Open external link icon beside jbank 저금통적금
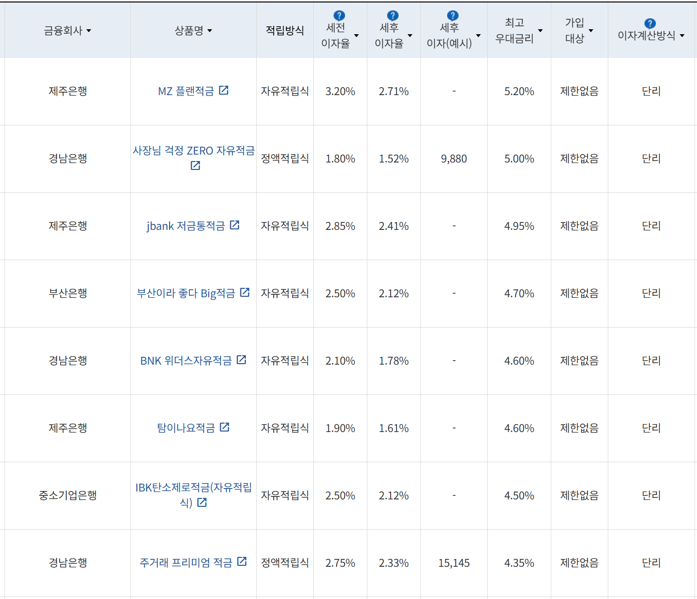Screen dimensions: 697x599 [x=235, y=225]
